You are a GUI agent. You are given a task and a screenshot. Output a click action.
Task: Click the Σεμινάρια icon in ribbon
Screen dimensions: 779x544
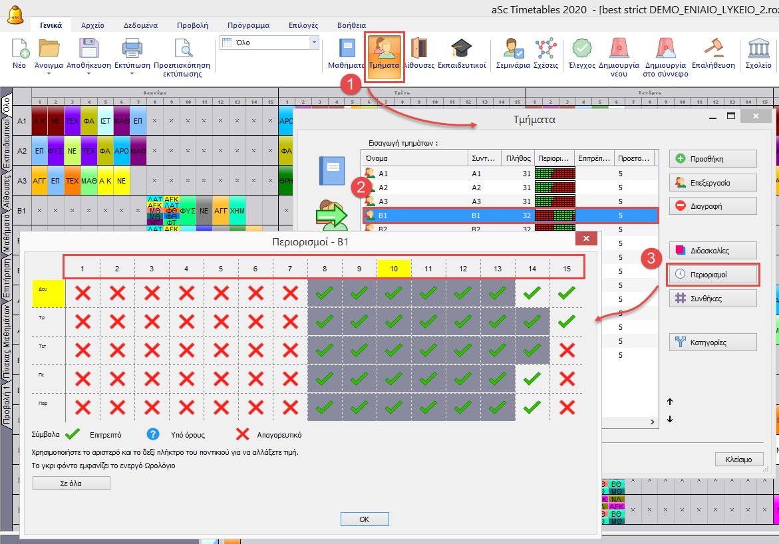click(512, 50)
